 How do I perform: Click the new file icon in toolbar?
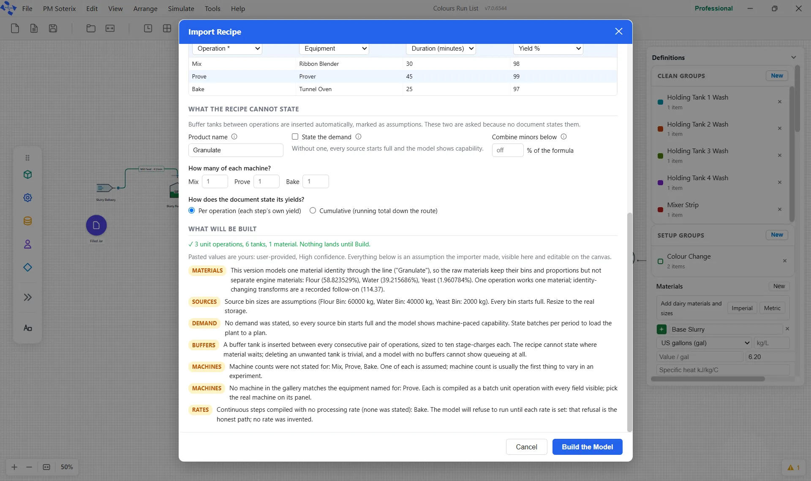point(15,28)
